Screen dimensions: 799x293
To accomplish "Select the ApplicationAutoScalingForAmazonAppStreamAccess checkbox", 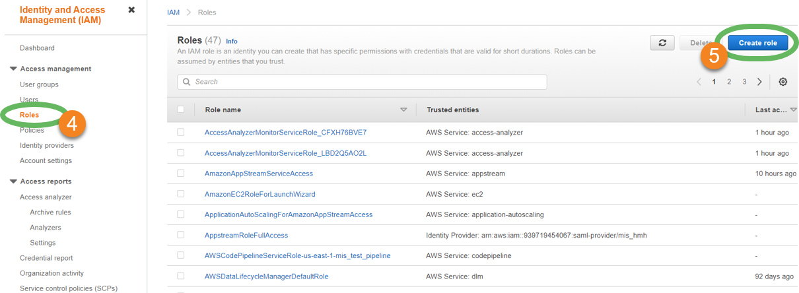I will click(x=181, y=214).
